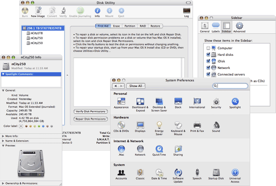The image size is (276, 186).
Task: Open Energy Saver preferences
Action: 159,128
